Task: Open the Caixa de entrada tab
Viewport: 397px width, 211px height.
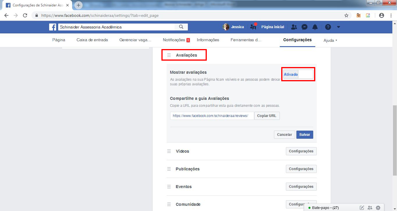Action: (92, 40)
